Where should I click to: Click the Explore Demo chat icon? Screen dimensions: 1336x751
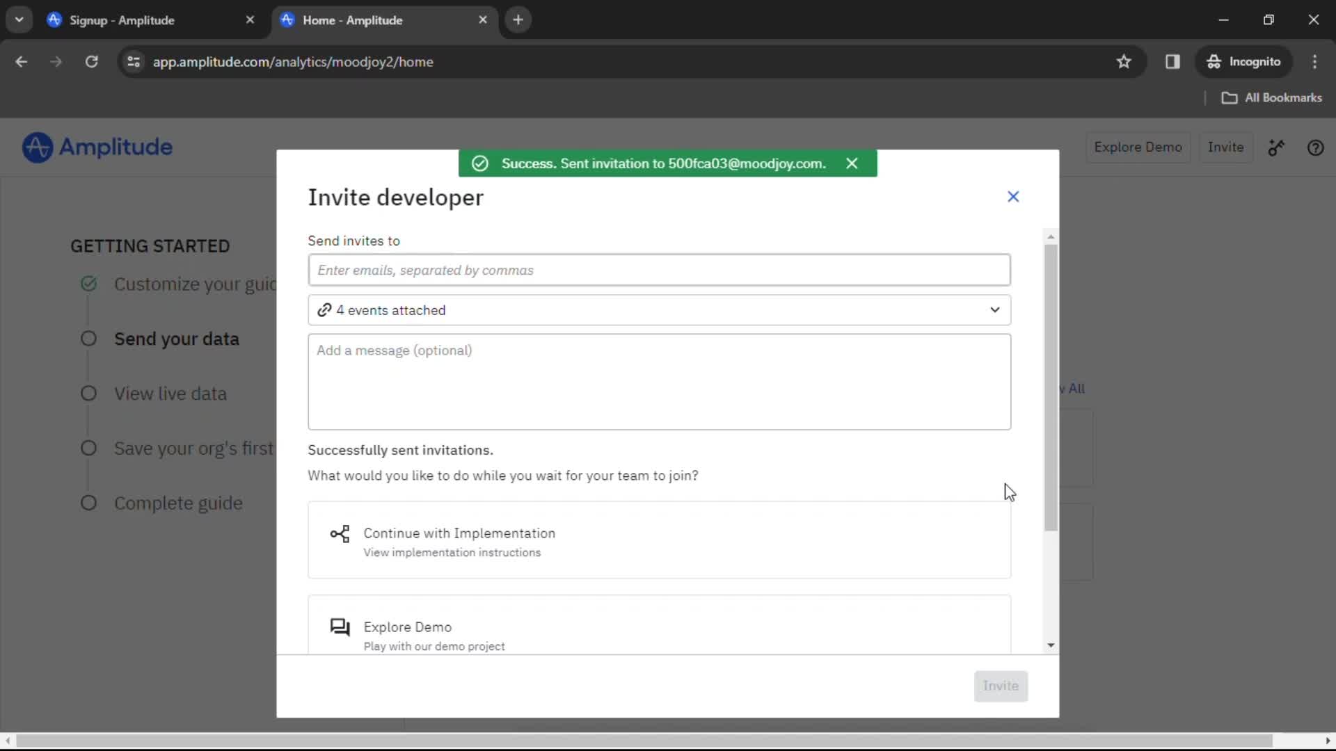(340, 627)
